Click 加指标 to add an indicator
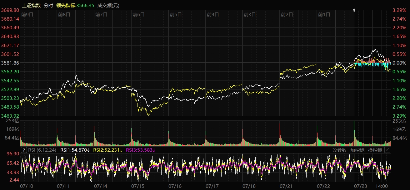The image size is (410, 190). tap(357, 150)
